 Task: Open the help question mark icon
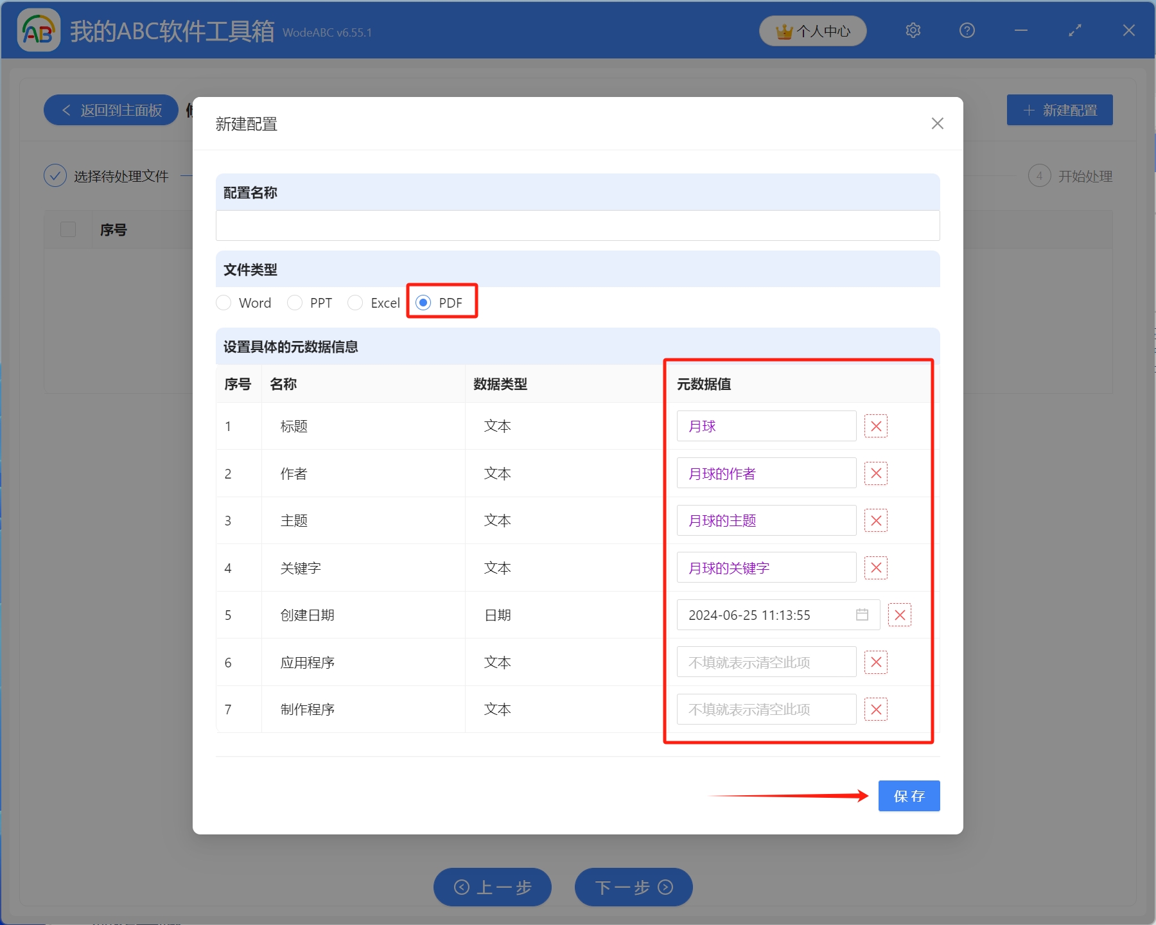pyautogui.click(x=967, y=30)
